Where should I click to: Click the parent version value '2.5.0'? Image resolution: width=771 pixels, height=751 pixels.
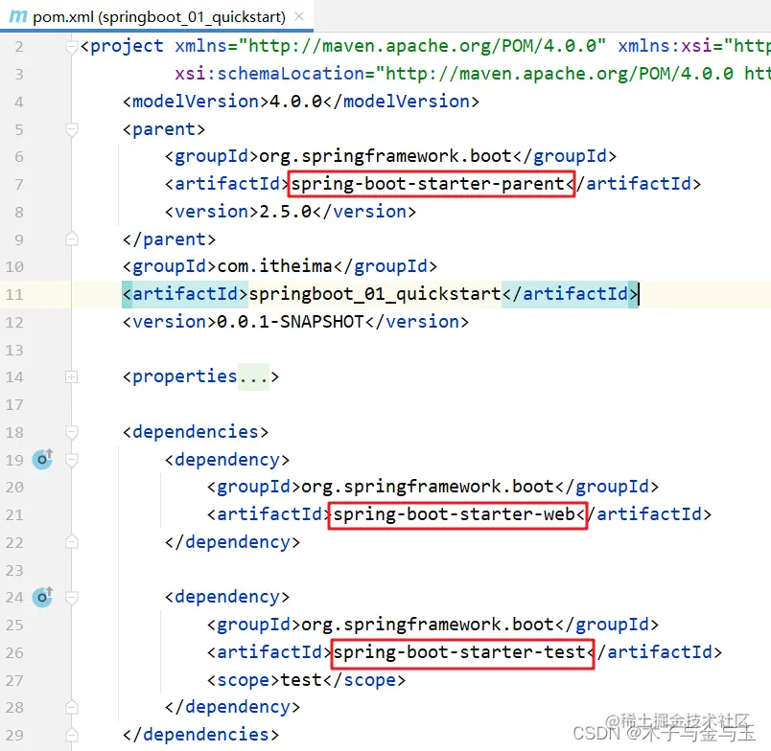[286, 212]
